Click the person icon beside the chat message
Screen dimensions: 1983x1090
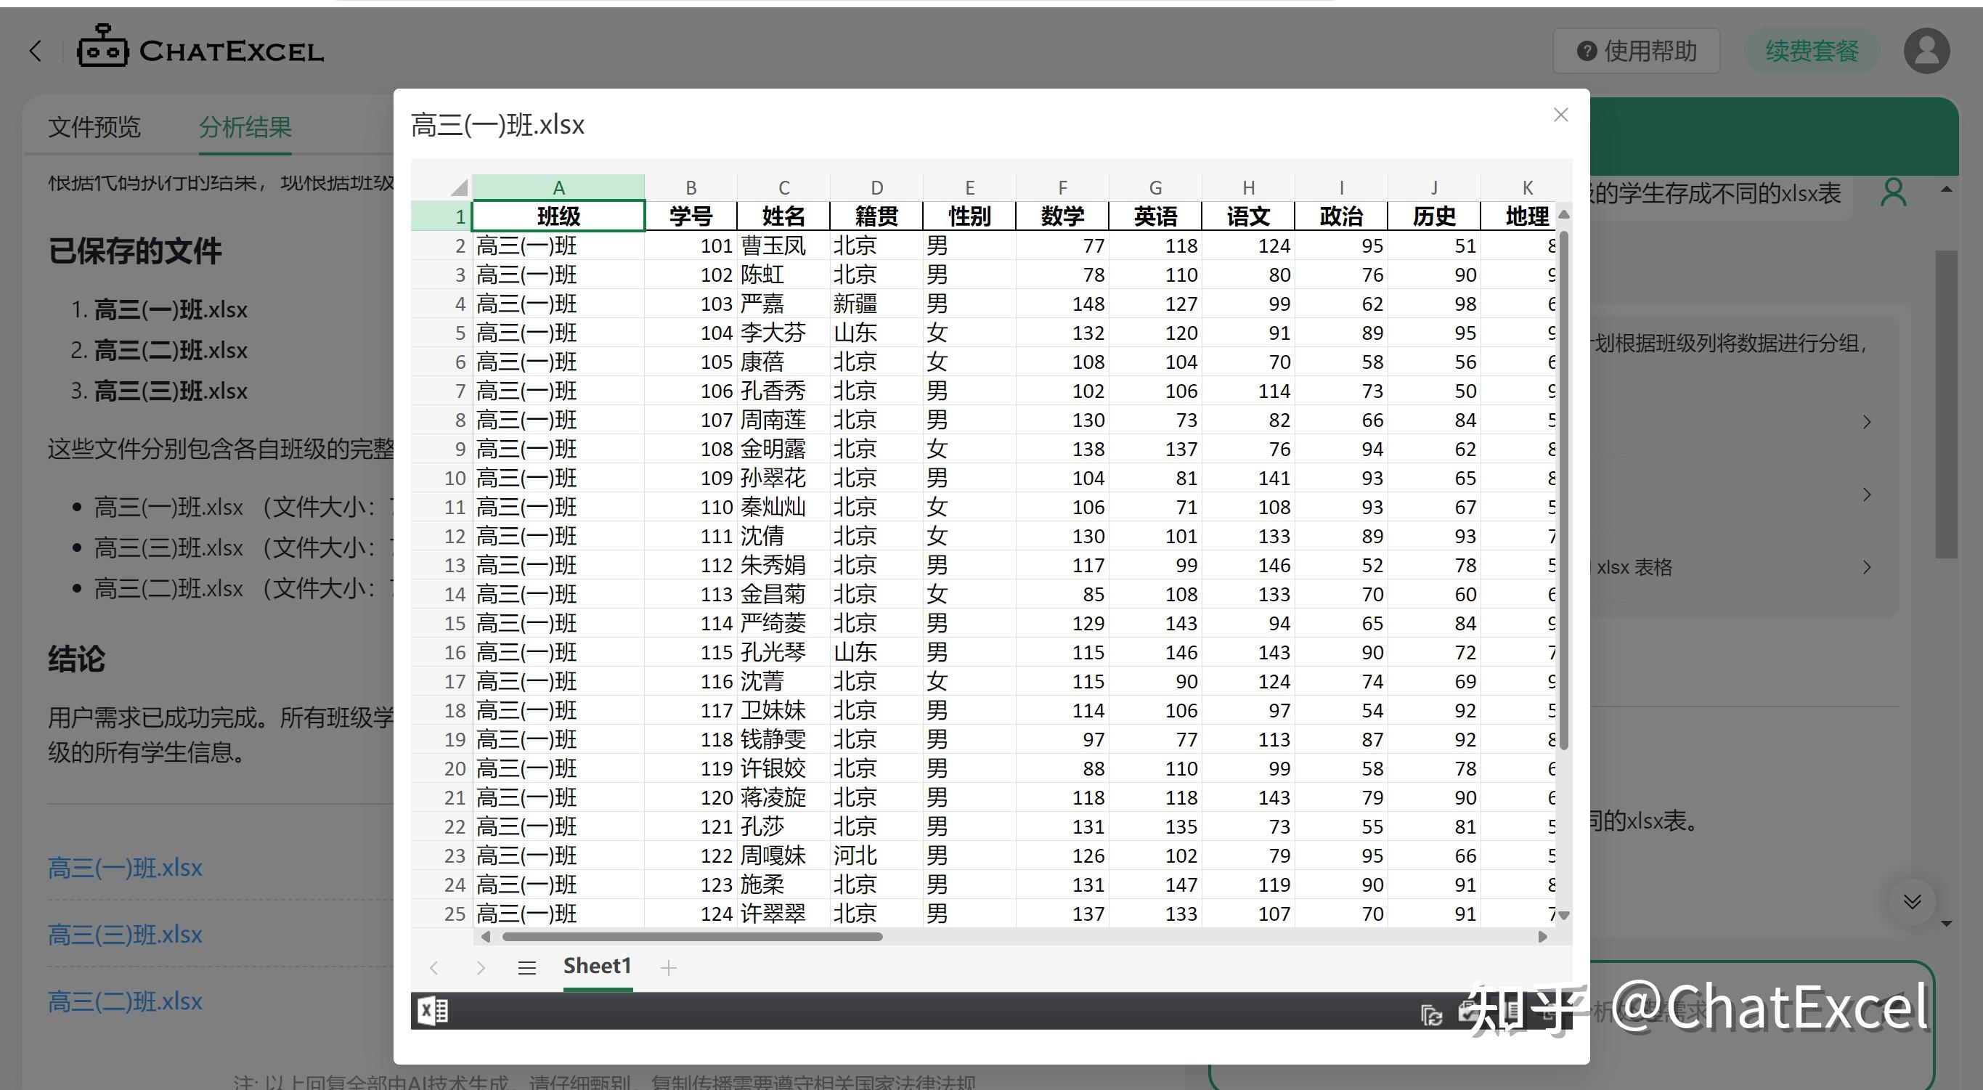pos(1893,192)
